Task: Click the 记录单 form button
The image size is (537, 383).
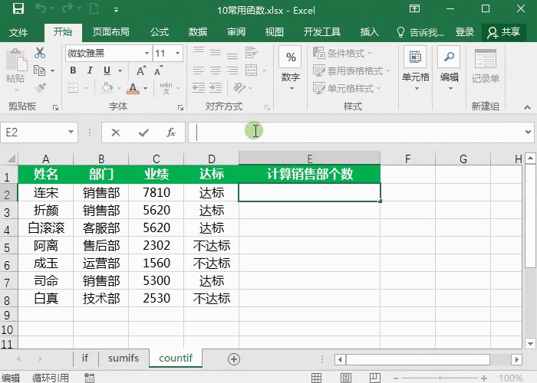Action: (486, 67)
